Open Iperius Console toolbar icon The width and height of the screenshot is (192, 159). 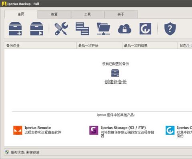pyautogui.click(x=145, y=29)
